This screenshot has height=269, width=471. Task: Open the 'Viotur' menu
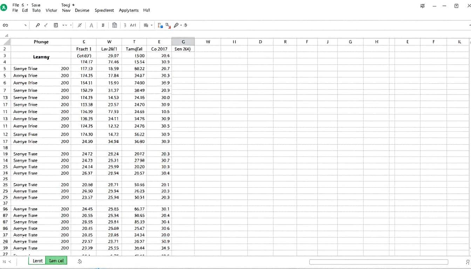point(51,11)
